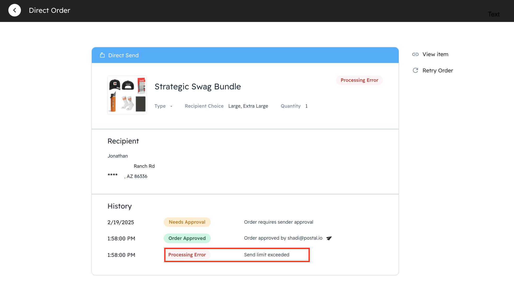Click the Text label in top bar

pos(493,14)
